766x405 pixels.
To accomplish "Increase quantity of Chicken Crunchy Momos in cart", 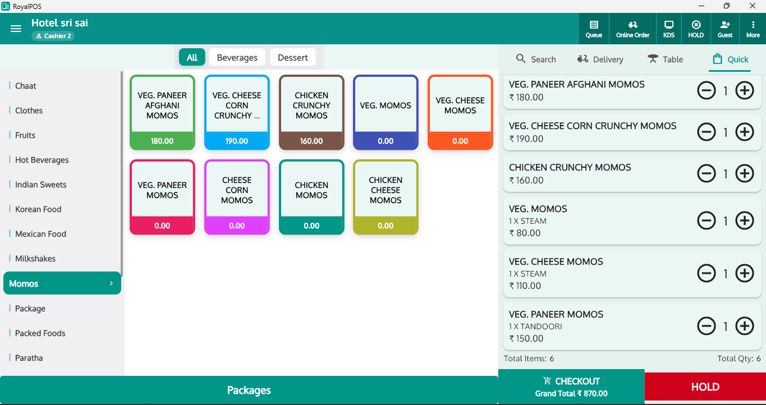I will (745, 173).
